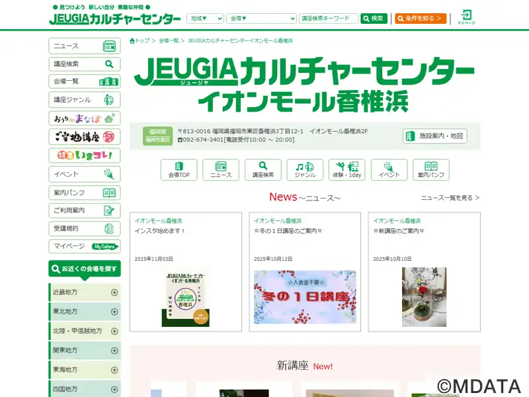Click the 新講座 New! section heading

305,366
